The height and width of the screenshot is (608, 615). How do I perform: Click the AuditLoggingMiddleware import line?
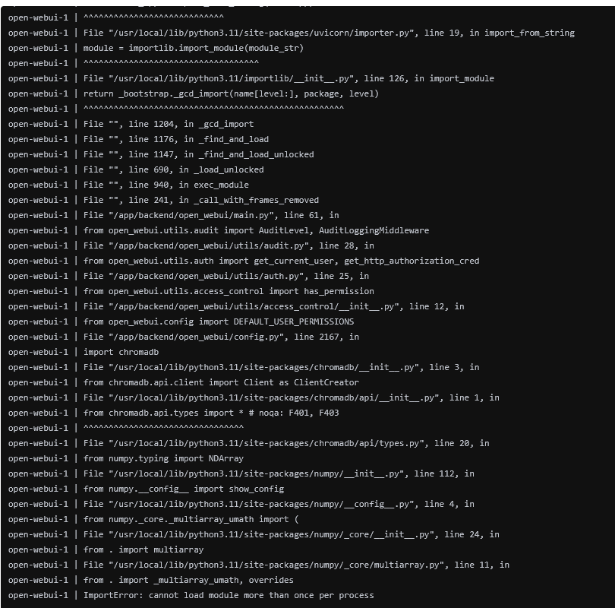point(256,230)
